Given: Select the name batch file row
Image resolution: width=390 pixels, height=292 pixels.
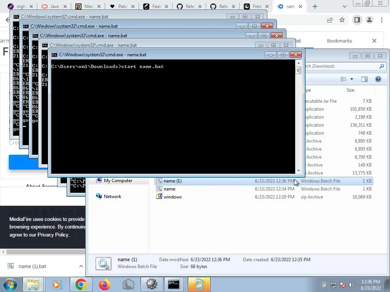Looking at the screenshot, I should (x=264, y=189).
